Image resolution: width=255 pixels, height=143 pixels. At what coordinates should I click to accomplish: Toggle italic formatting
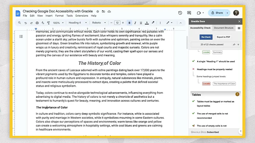point(135,23)
